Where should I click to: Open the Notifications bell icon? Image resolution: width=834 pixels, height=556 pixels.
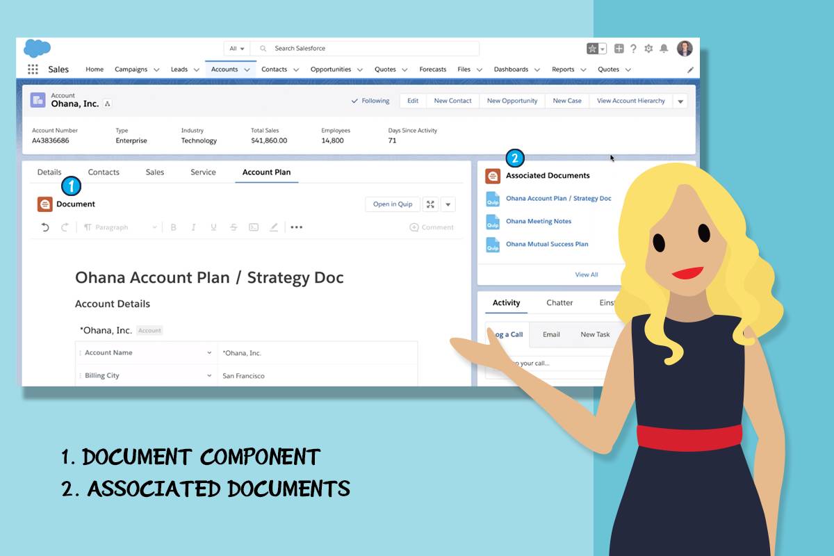pos(664,49)
